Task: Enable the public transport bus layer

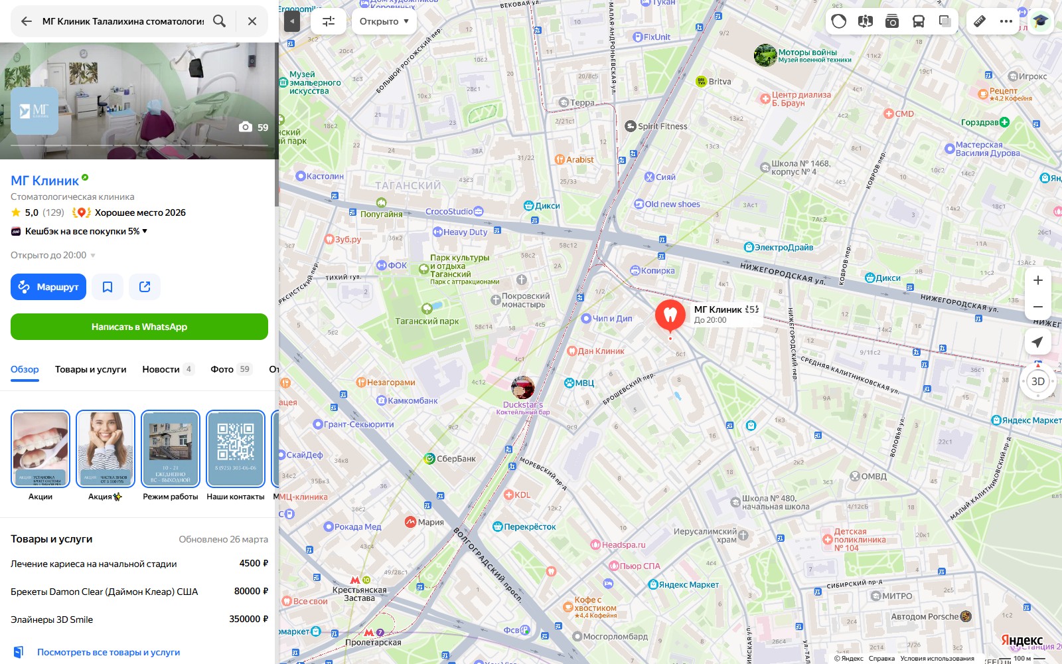Action: pos(918,21)
